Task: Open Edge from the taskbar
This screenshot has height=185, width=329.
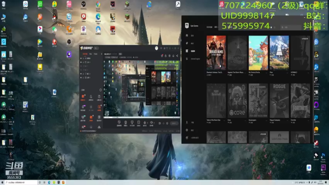Action: (49, 183)
